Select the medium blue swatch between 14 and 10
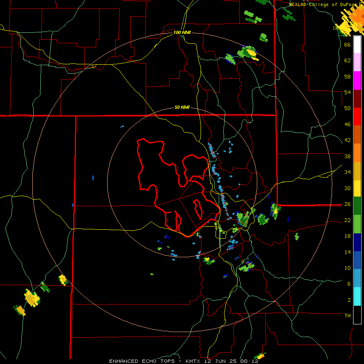The image size is (364, 364). (357, 260)
